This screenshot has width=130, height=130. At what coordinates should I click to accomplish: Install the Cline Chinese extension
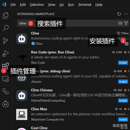(123, 101)
